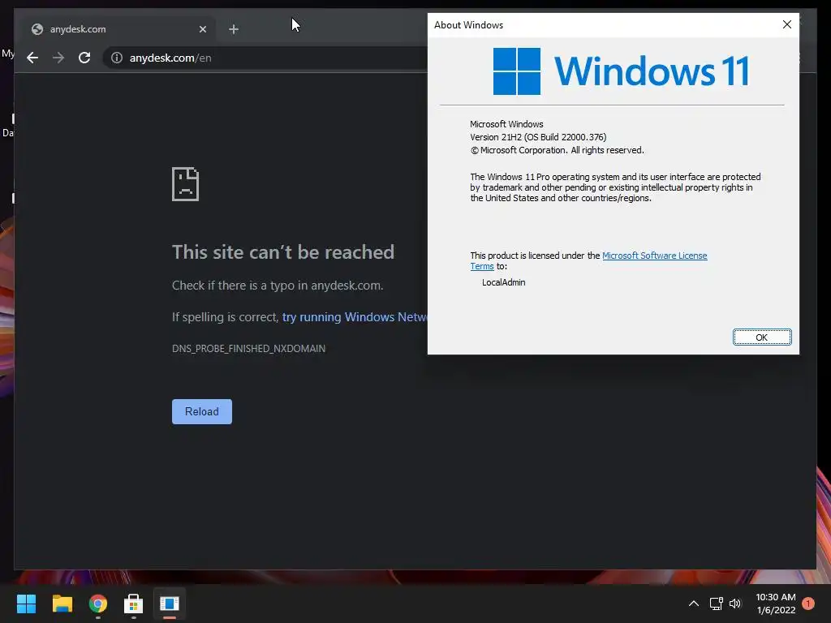The image size is (831, 623).
Task: Open Microsoft Software License link
Action: [655, 256]
